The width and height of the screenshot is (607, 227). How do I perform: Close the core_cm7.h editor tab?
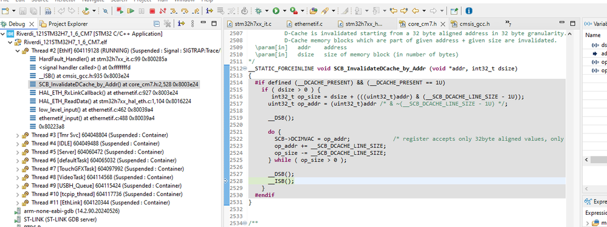pyautogui.click(x=442, y=24)
